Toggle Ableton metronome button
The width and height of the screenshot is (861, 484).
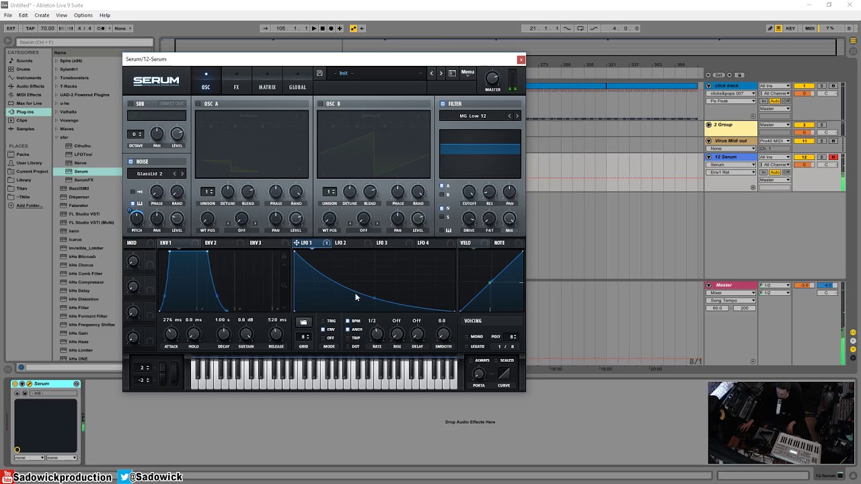click(102, 28)
